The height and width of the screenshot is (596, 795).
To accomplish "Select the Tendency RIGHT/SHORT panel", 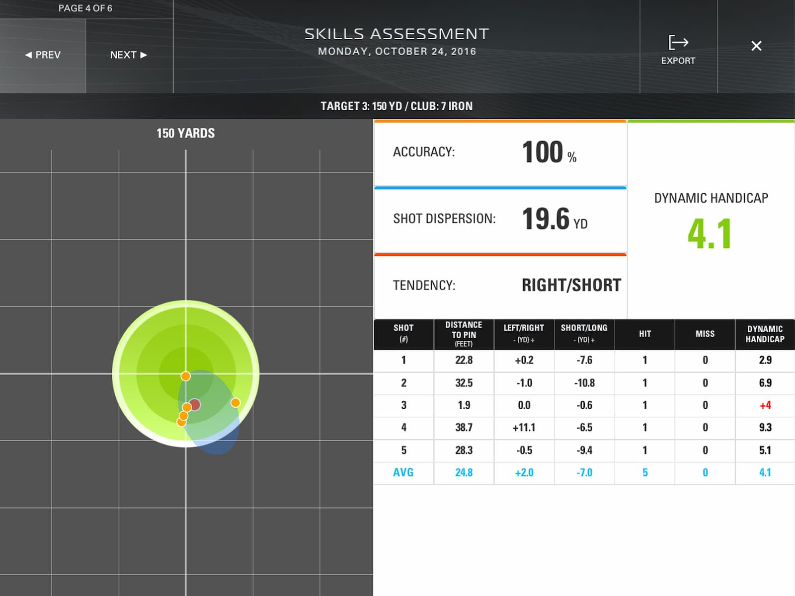I will click(500, 286).
